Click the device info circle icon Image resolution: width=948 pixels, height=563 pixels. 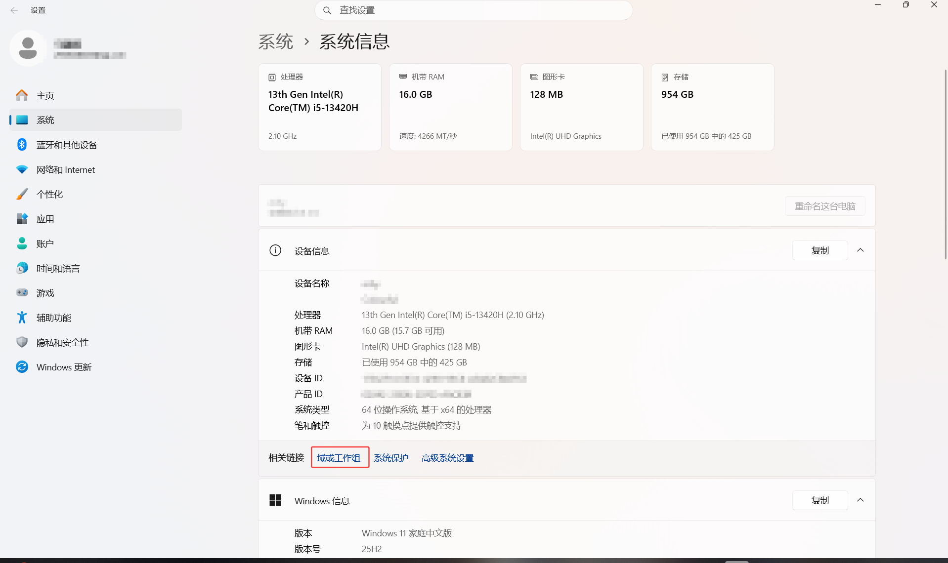pos(275,250)
